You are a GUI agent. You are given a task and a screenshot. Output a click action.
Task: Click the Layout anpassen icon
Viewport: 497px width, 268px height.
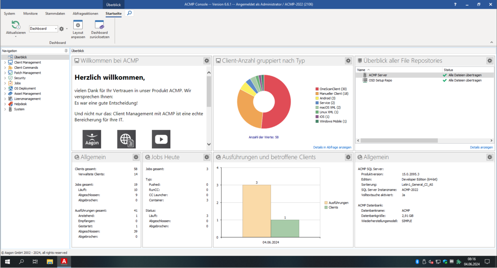click(78, 25)
